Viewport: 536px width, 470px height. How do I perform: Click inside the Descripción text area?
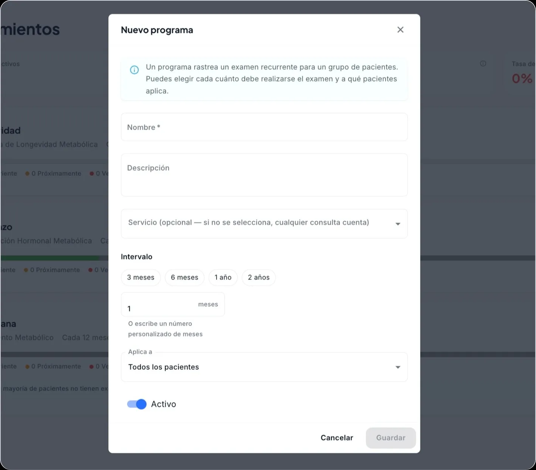[264, 175]
